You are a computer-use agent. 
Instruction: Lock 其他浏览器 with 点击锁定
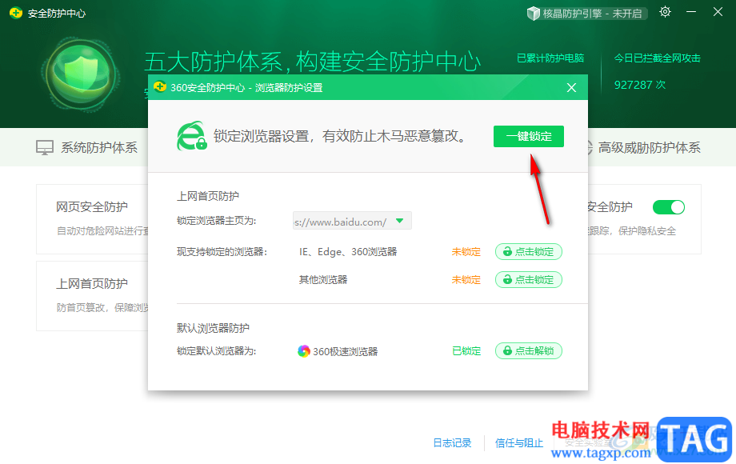(529, 280)
